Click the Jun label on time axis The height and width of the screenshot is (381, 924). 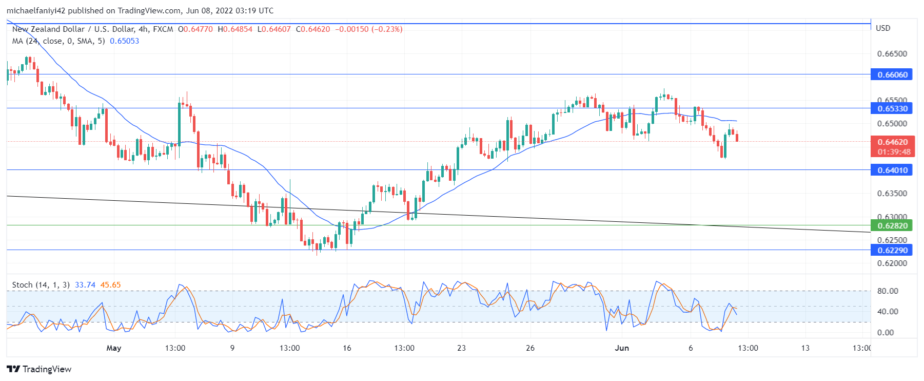click(622, 348)
